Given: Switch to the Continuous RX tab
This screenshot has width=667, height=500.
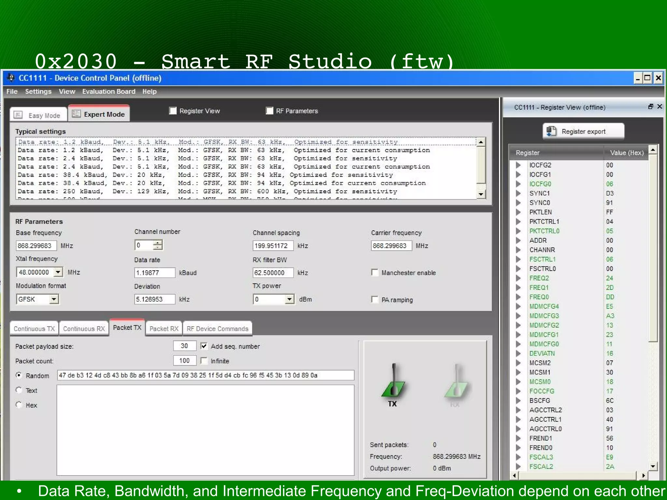Looking at the screenshot, I should tap(84, 329).
